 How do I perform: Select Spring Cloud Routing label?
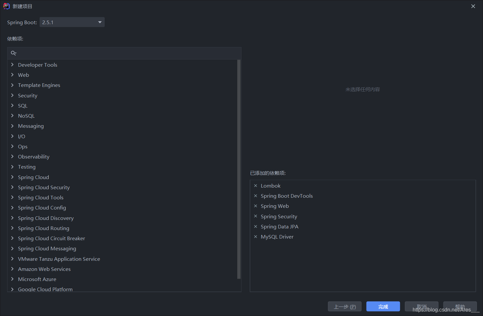(x=44, y=228)
